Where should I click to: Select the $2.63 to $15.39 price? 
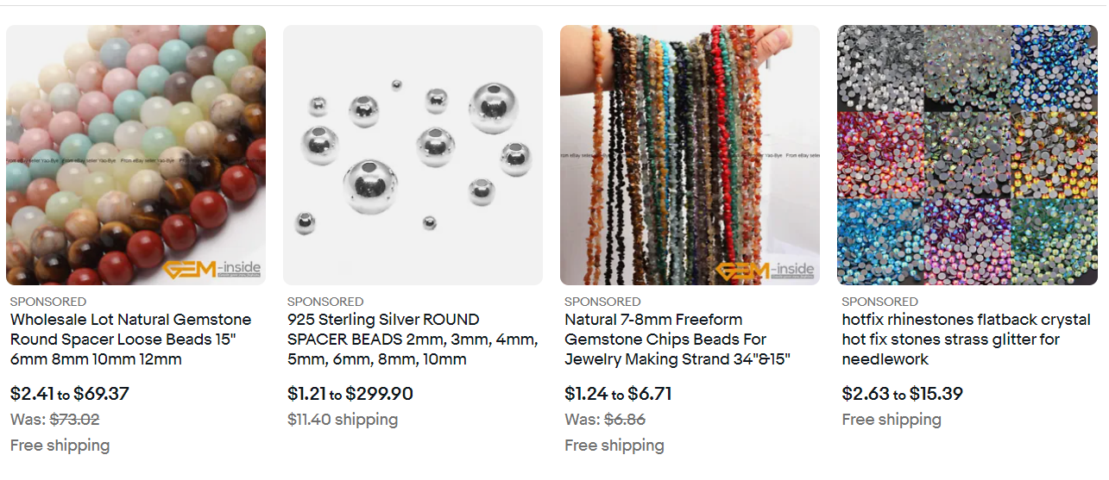click(x=902, y=394)
